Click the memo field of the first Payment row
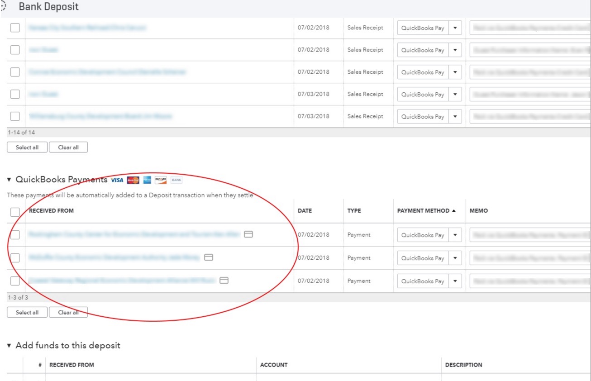The image size is (591, 381). click(x=530, y=235)
